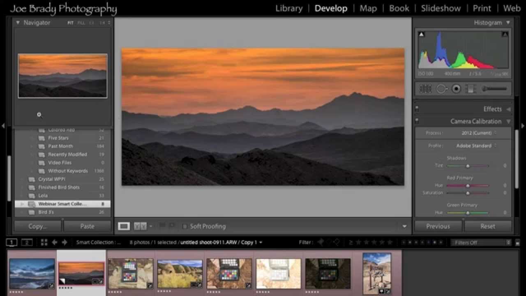Collapse the Camera Calibration panel

click(x=508, y=121)
